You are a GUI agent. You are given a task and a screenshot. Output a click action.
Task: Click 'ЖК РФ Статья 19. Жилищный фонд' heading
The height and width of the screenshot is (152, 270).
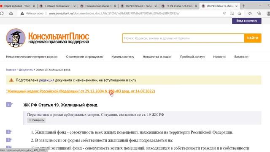[x=60, y=105]
